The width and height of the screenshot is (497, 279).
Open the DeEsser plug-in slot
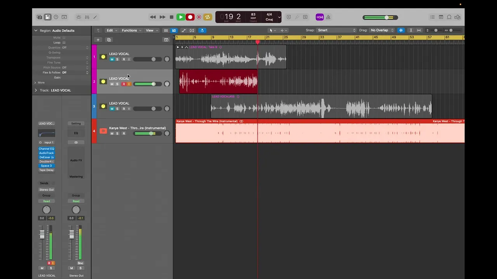coord(46,157)
